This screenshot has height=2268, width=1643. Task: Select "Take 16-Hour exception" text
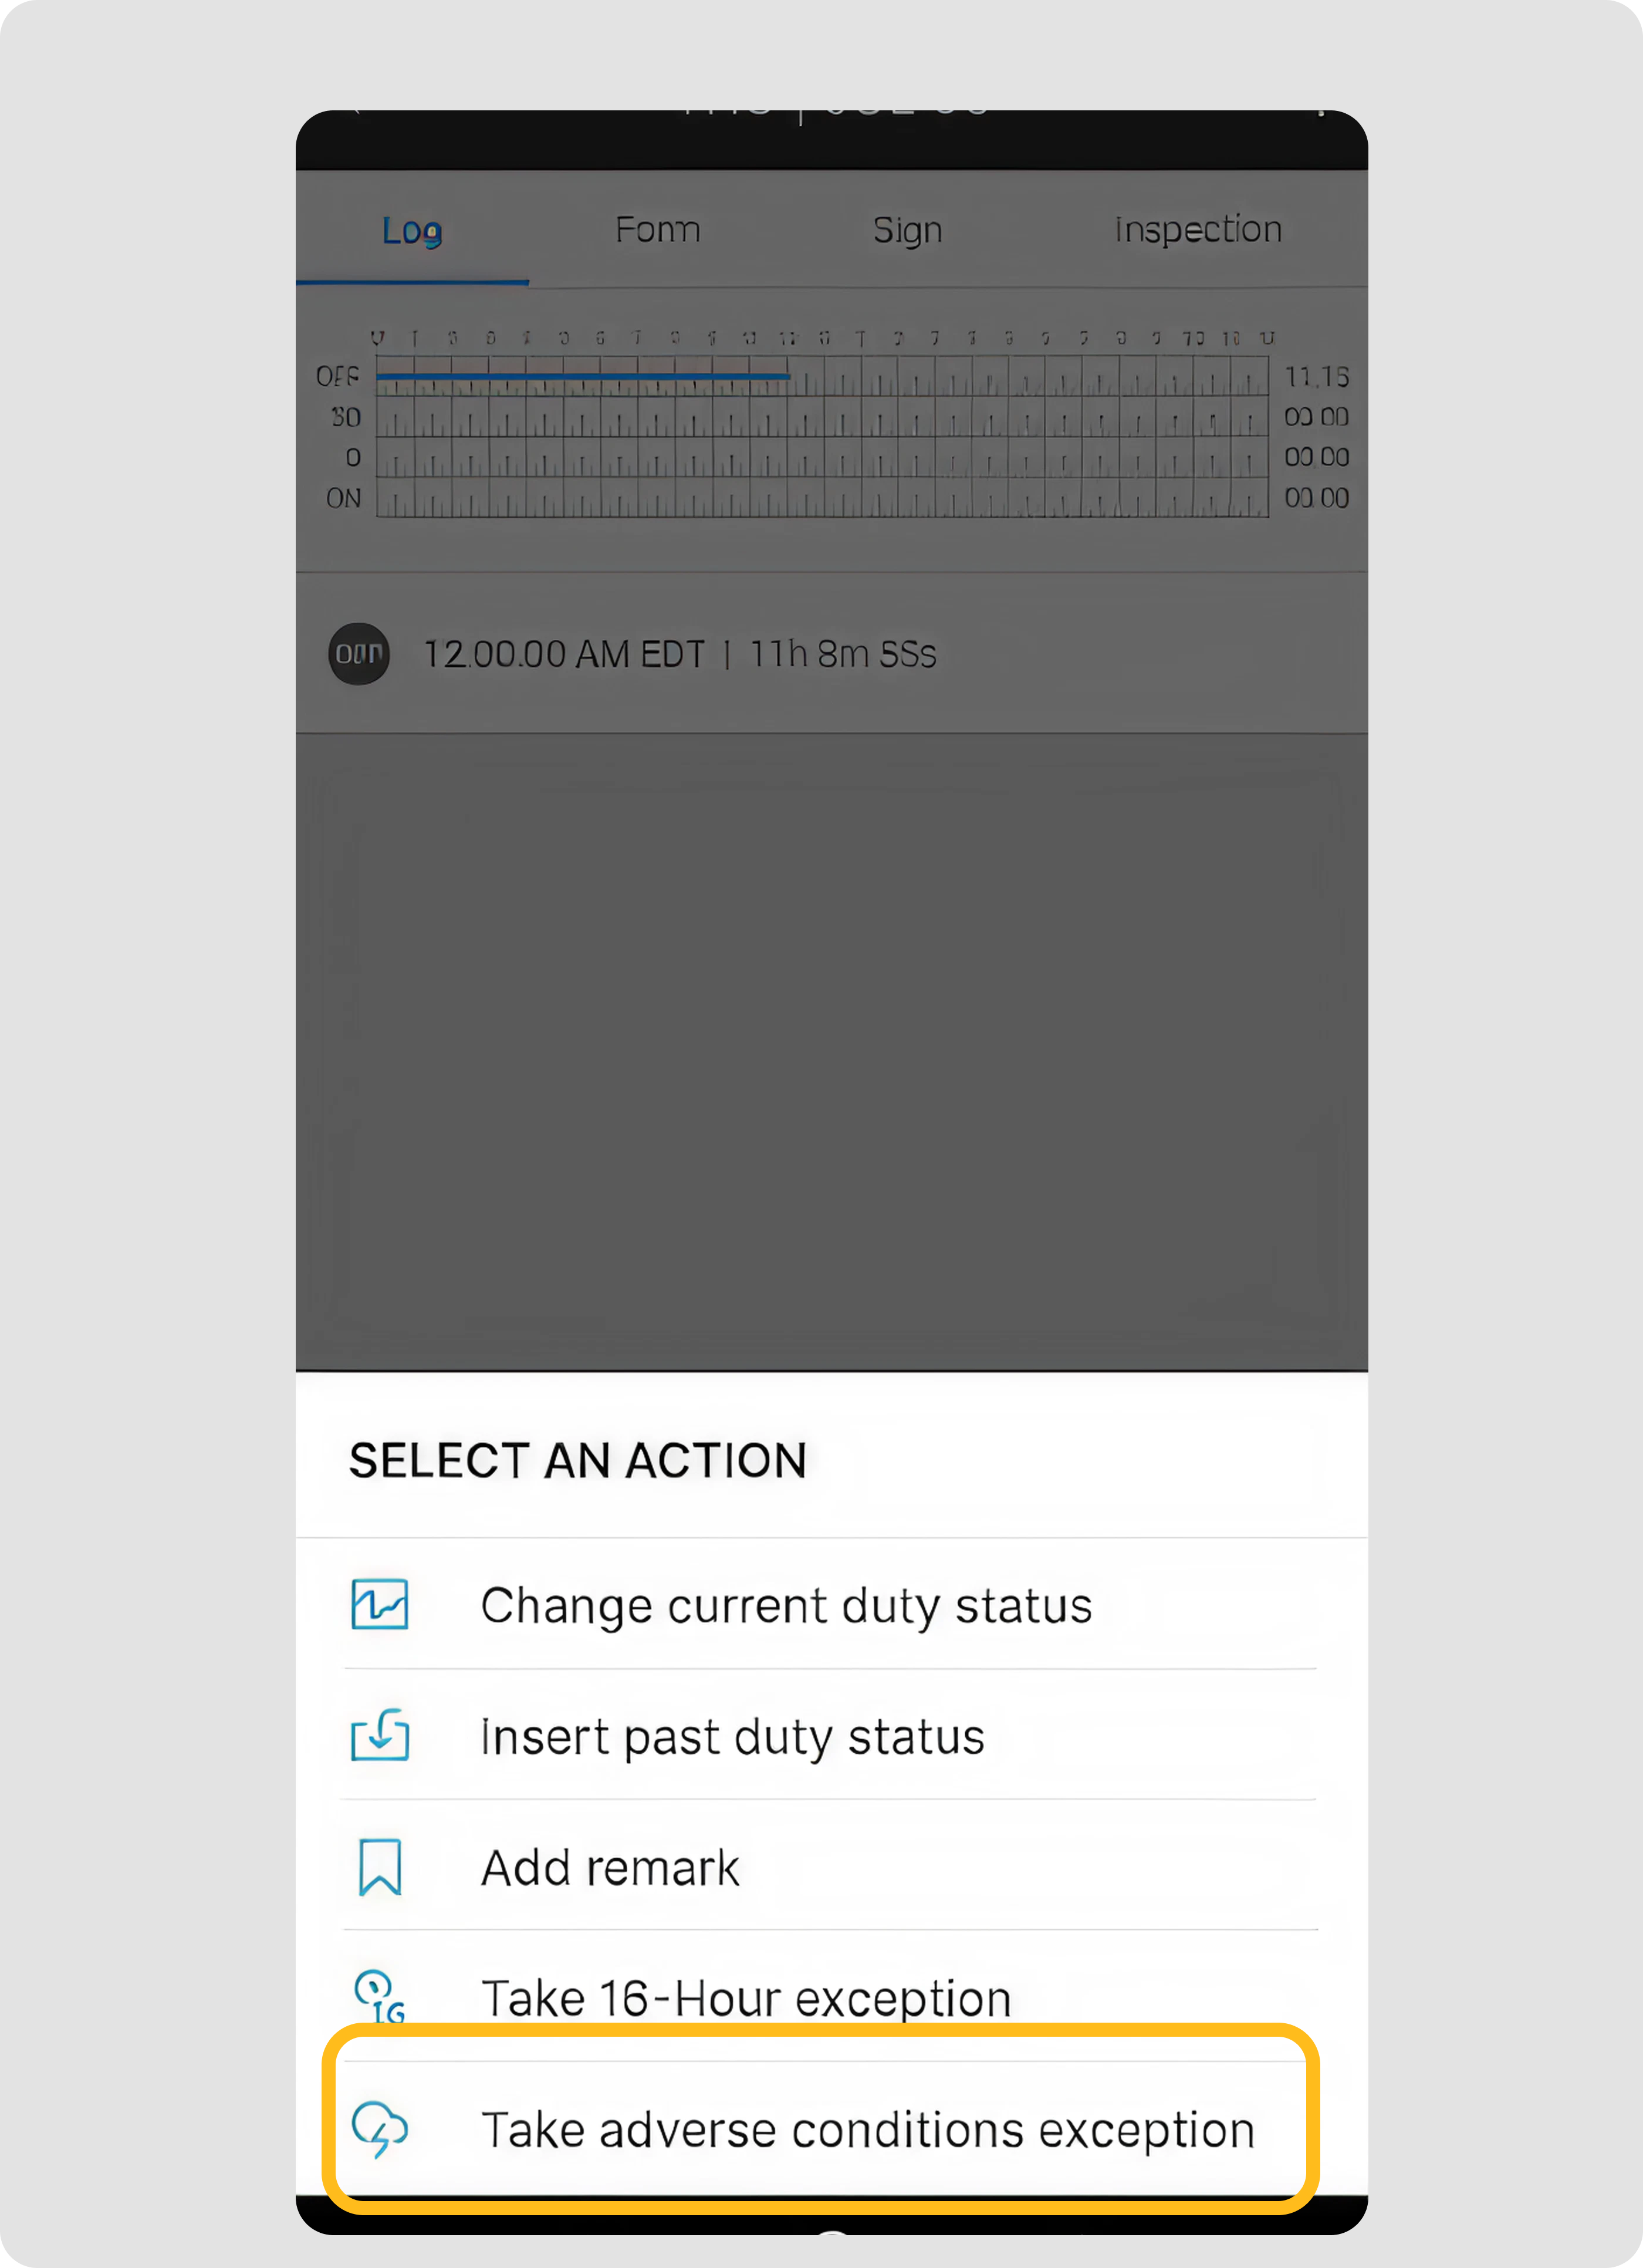point(746,1998)
